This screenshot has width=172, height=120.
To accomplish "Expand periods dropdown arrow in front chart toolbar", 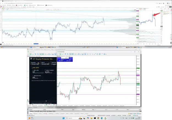I will point(80,54).
